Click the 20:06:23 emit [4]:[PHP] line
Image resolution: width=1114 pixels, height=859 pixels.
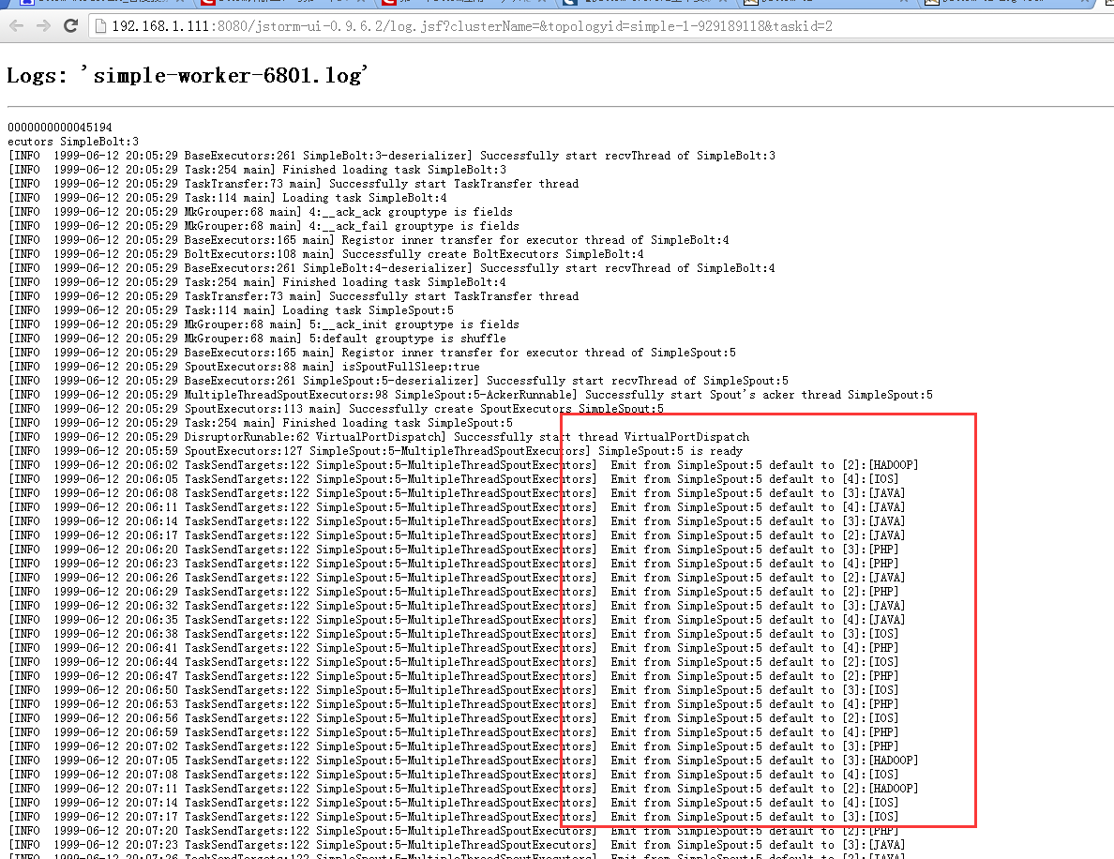click(453, 564)
